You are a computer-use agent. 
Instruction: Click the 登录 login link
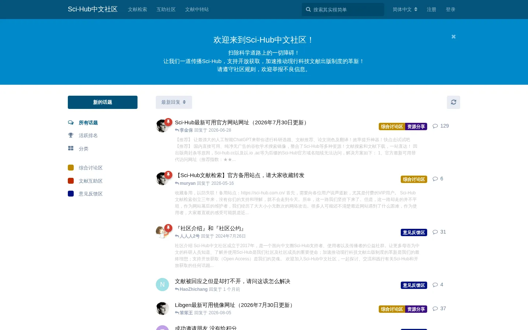451,10
